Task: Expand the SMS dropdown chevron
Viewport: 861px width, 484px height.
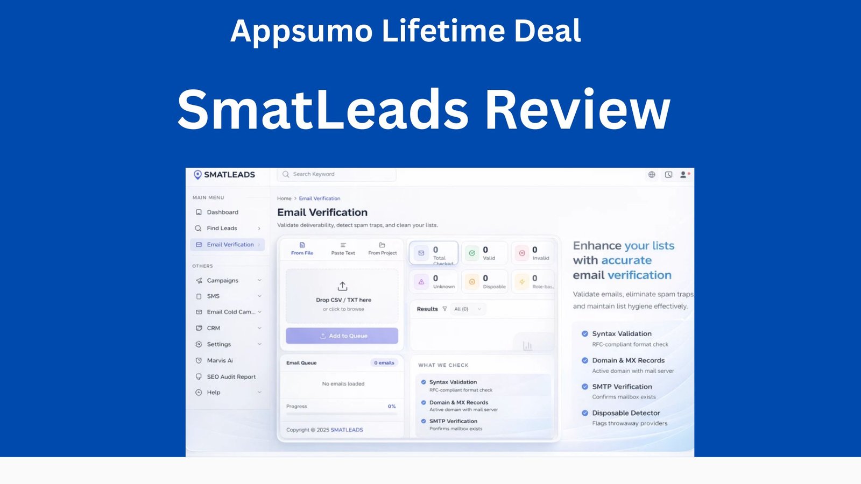Action: pyautogui.click(x=259, y=296)
